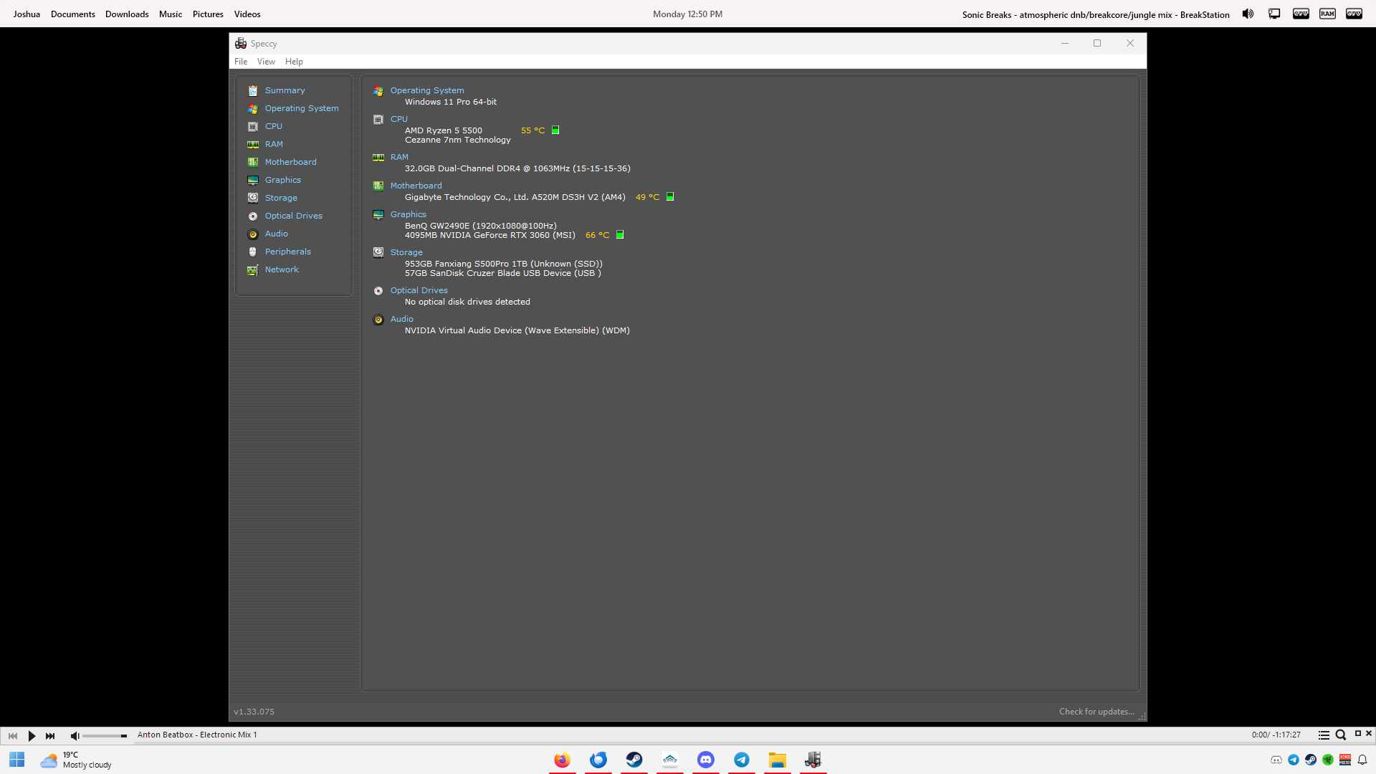Click the media player volume slider

tap(105, 736)
